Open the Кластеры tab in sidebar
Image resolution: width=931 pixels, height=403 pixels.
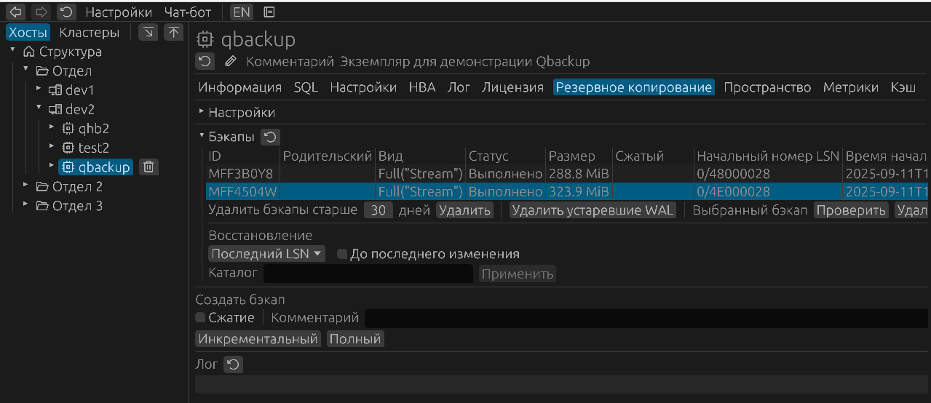click(89, 32)
